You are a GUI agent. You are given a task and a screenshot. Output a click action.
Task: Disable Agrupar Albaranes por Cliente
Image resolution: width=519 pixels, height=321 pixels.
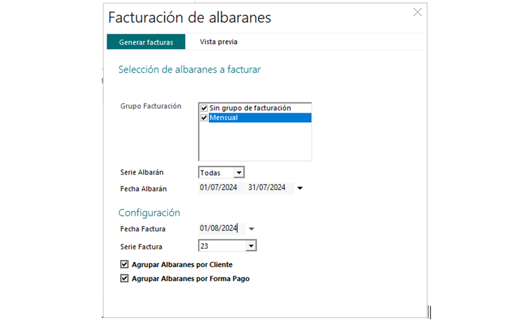coord(124,265)
